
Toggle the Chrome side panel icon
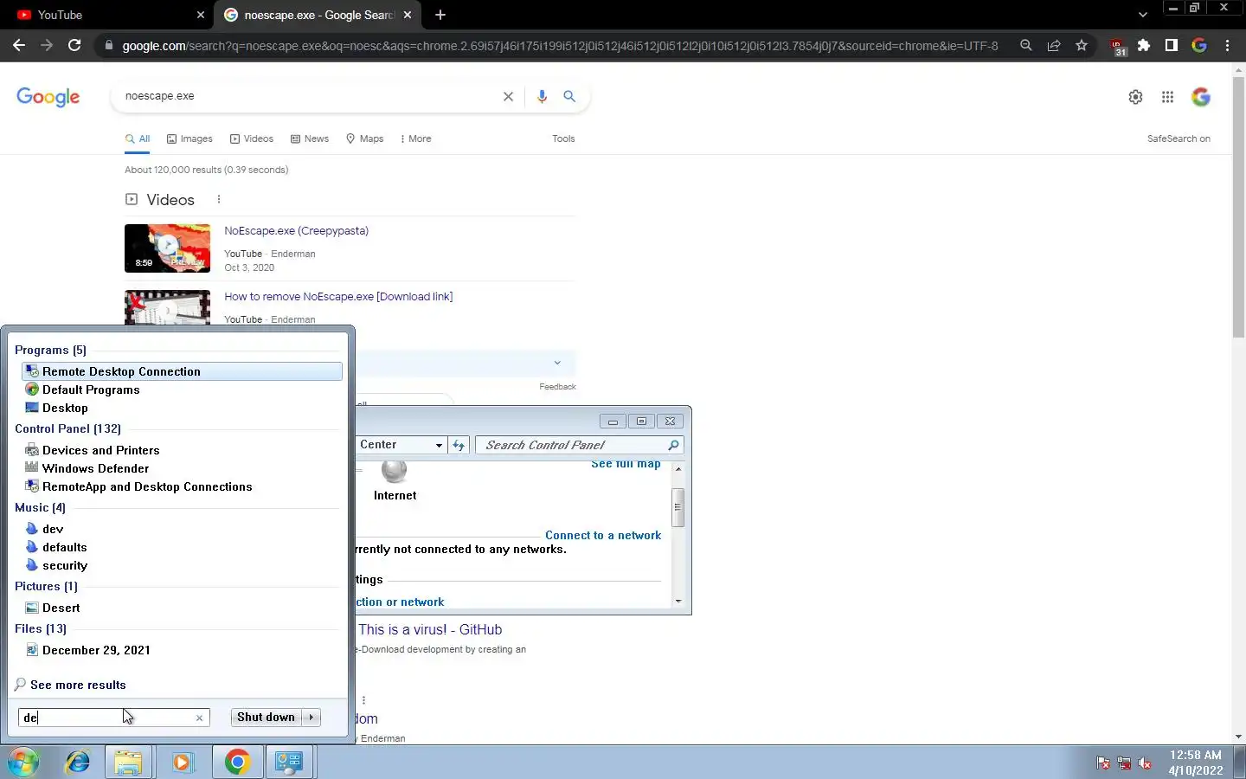pos(1172,45)
